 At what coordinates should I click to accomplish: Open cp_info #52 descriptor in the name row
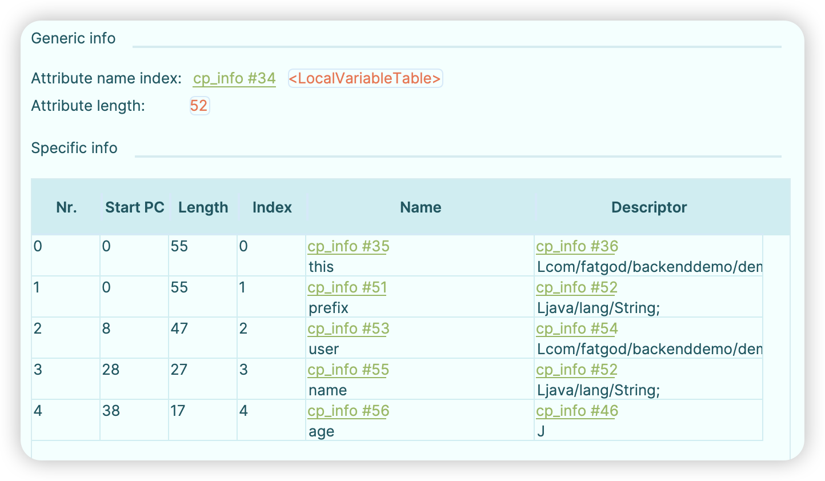(576, 370)
